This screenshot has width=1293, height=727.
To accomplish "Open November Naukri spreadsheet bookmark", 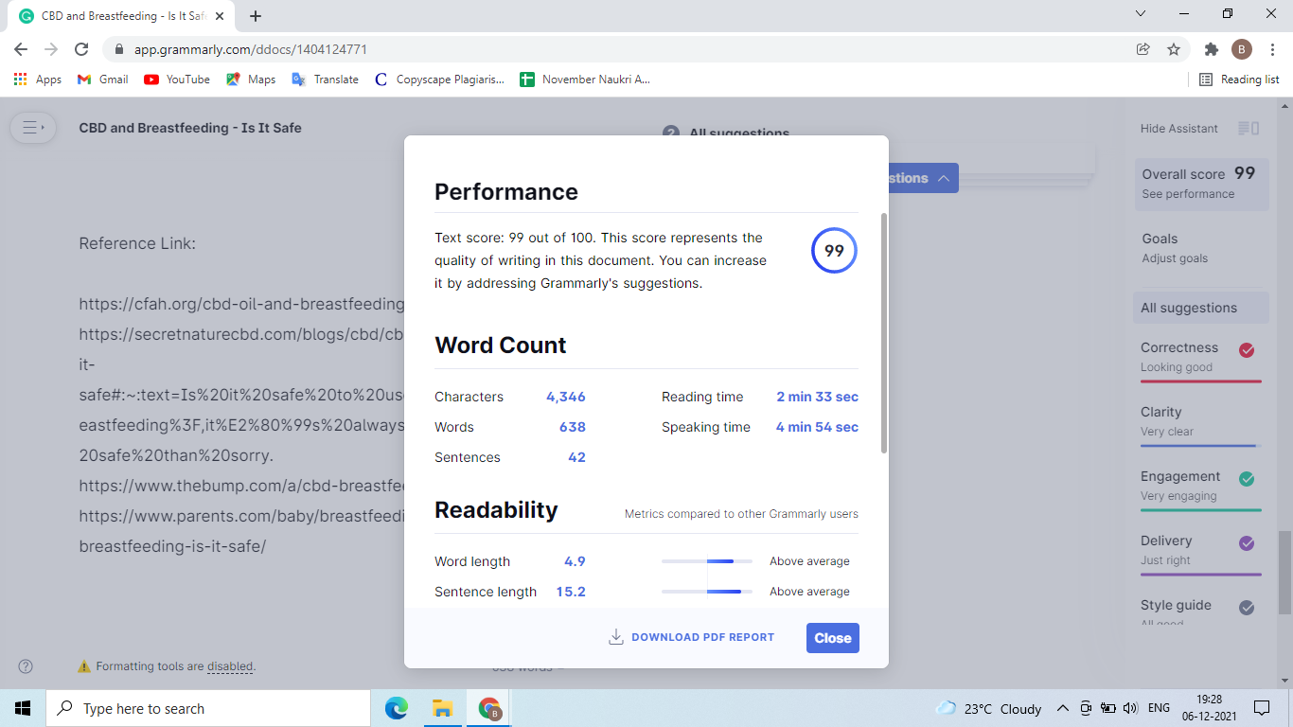I will [x=585, y=80].
